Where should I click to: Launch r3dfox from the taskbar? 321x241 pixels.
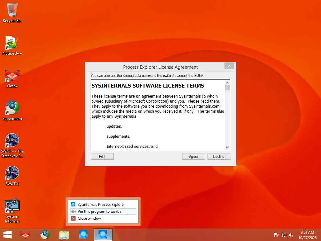(x=25, y=235)
